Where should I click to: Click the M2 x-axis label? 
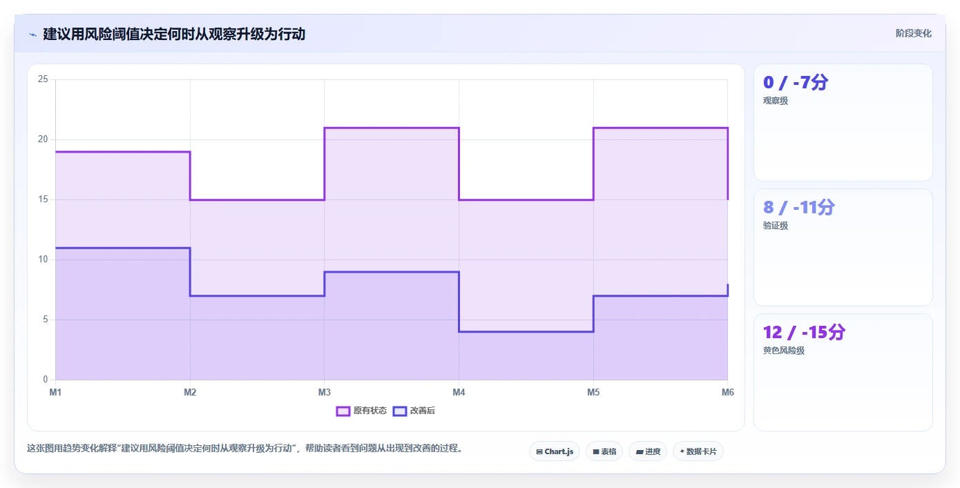[190, 392]
